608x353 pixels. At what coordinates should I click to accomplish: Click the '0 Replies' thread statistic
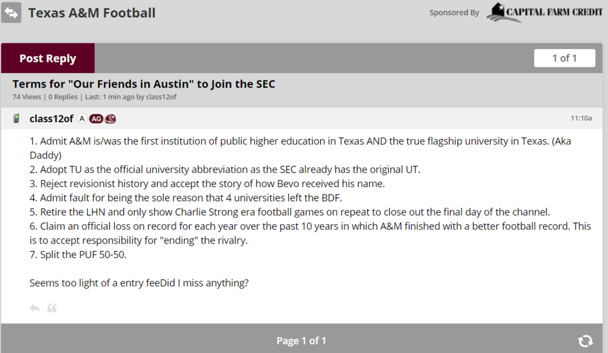pyautogui.click(x=63, y=97)
